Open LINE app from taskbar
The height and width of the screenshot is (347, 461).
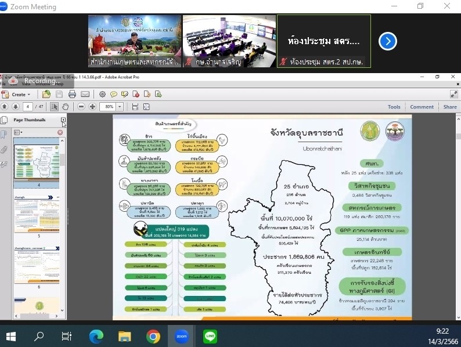point(210,336)
